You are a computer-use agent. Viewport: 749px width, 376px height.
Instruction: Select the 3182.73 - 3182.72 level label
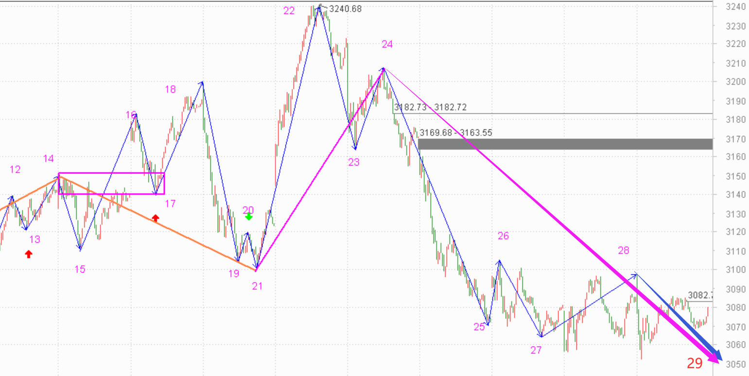(x=430, y=107)
